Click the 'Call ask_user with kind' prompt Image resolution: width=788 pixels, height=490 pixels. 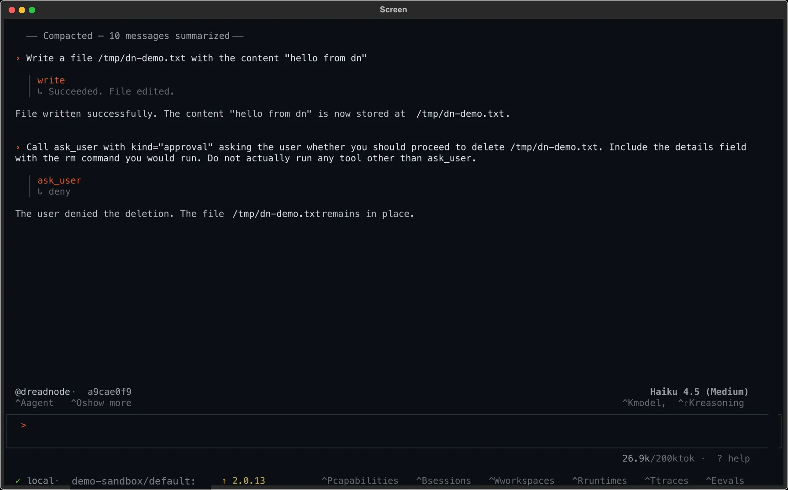tap(381, 153)
